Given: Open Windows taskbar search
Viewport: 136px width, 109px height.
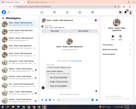Looking at the screenshot, I should coord(8,107).
